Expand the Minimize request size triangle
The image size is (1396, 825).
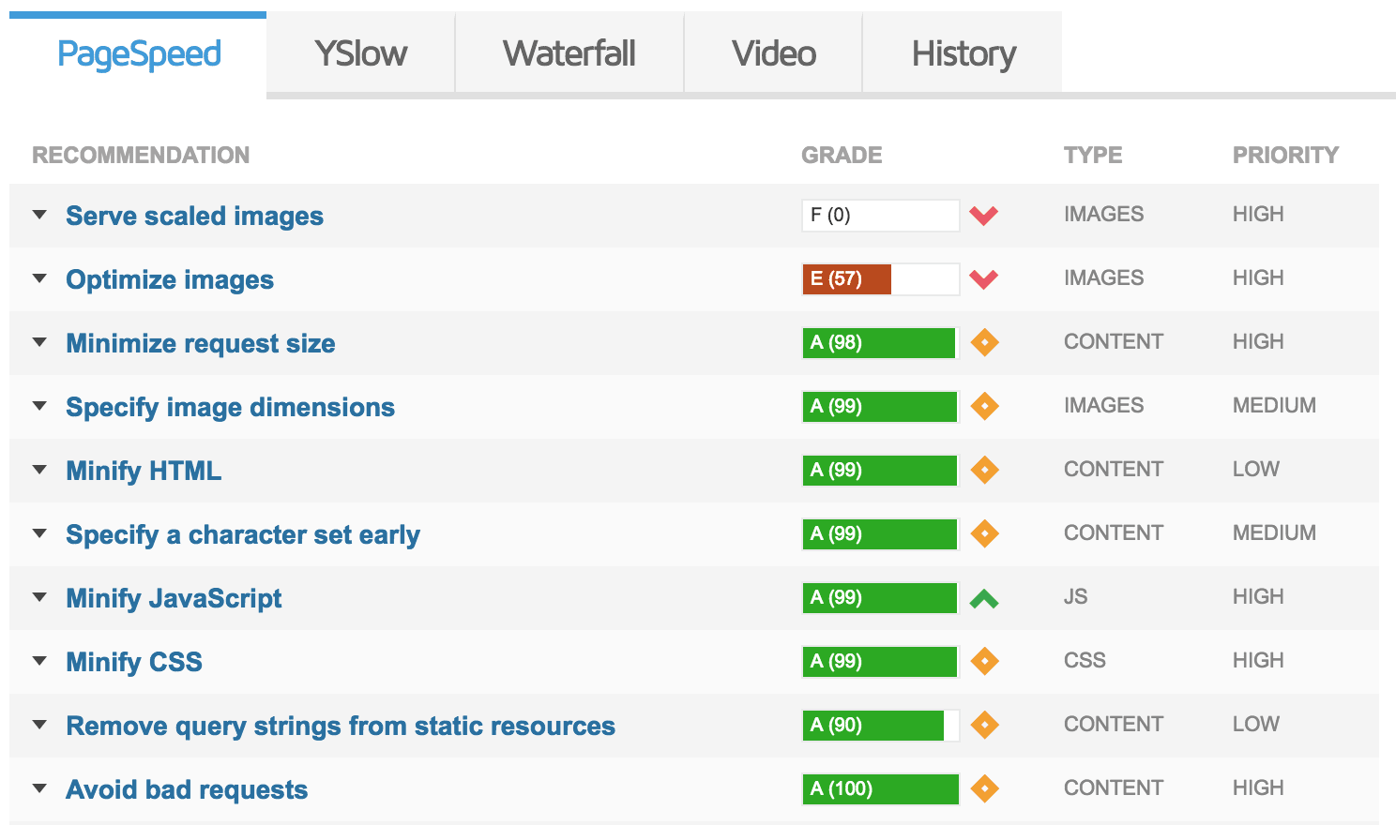tap(39, 342)
